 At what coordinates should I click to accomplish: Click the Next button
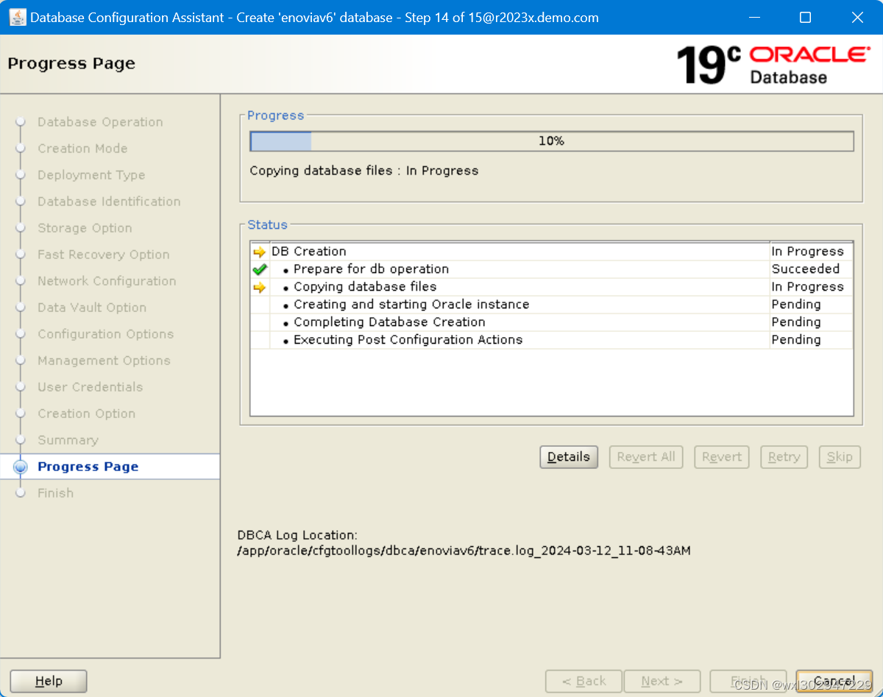pos(662,682)
